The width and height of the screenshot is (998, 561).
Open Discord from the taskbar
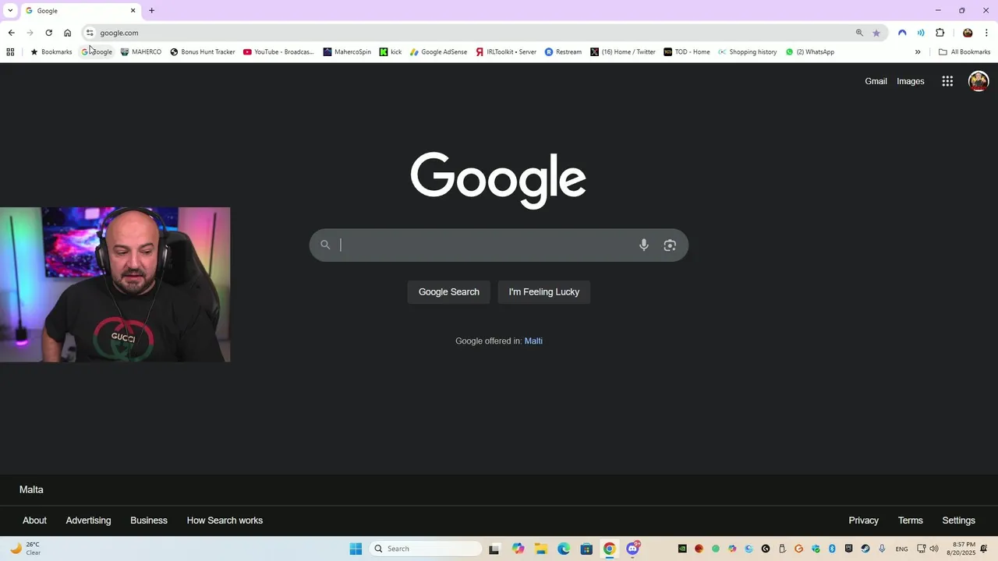(x=632, y=549)
